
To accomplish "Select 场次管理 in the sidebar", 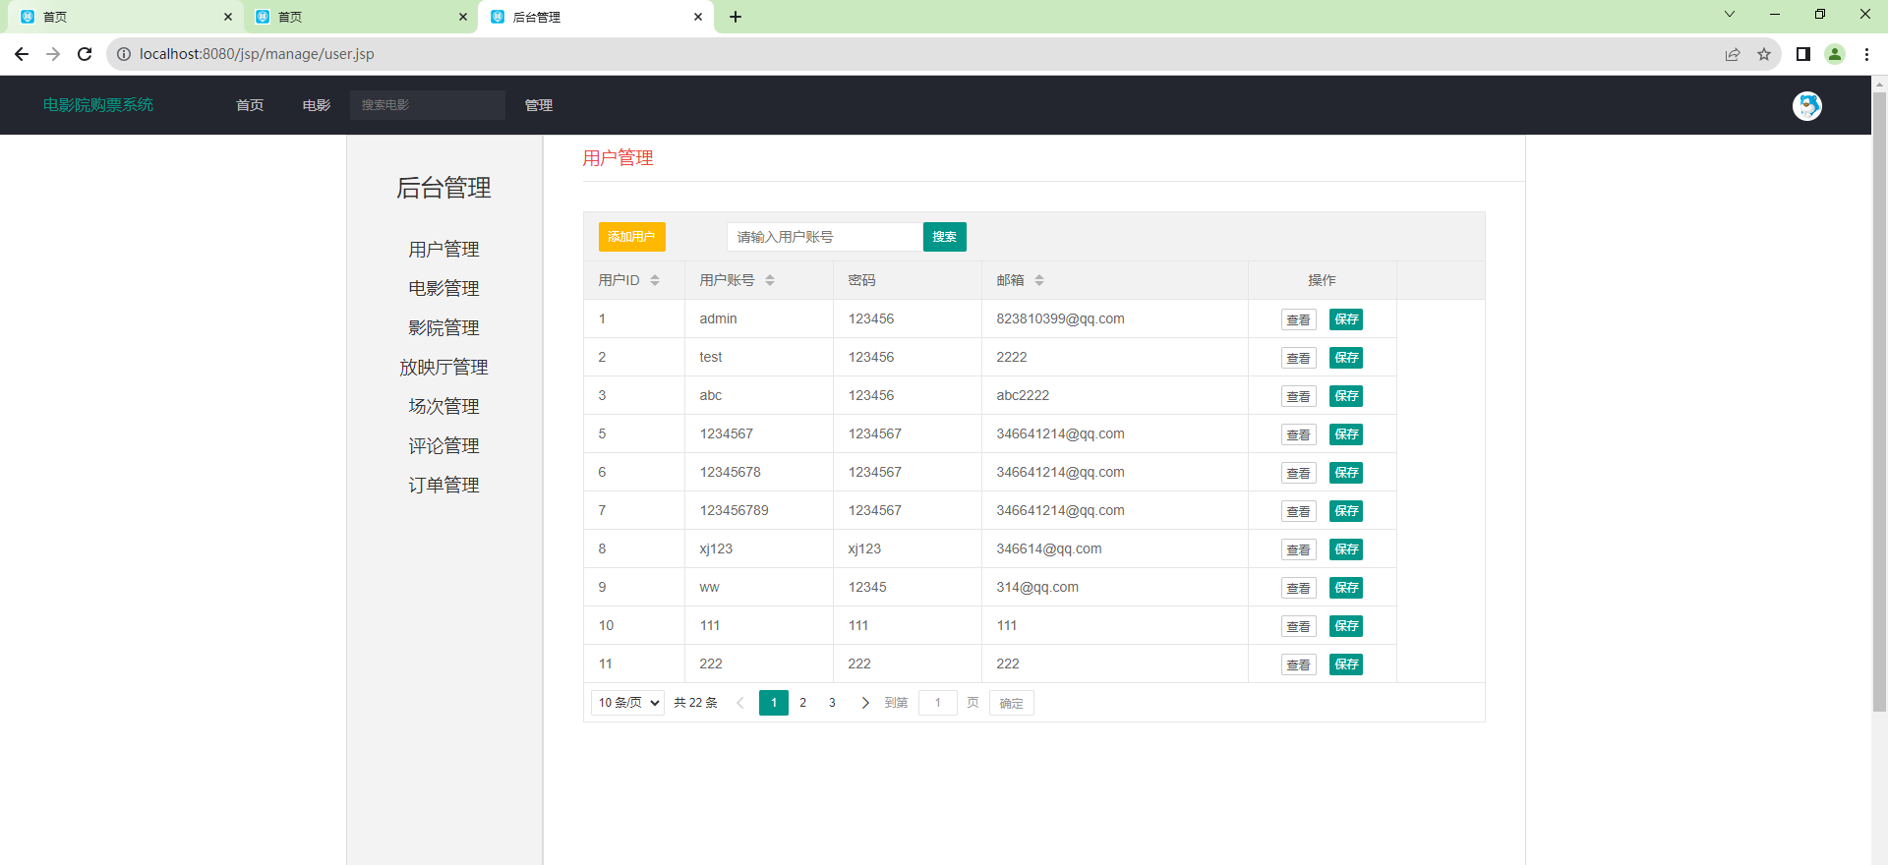I will 444,406.
